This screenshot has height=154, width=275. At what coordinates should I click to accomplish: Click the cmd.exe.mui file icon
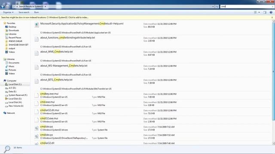[37, 104]
